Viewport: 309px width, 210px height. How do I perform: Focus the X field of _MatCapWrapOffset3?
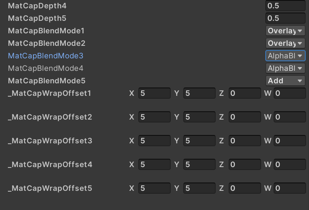coord(154,141)
